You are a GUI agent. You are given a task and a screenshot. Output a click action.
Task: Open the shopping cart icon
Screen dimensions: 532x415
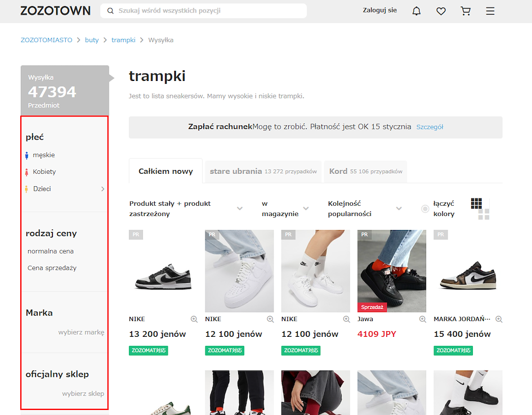click(466, 11)
